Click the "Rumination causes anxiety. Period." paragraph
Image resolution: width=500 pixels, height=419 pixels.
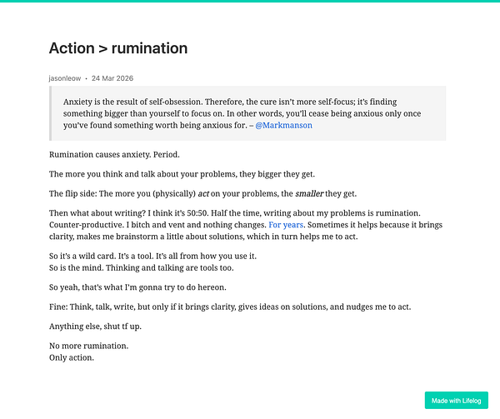click(114, 155)
